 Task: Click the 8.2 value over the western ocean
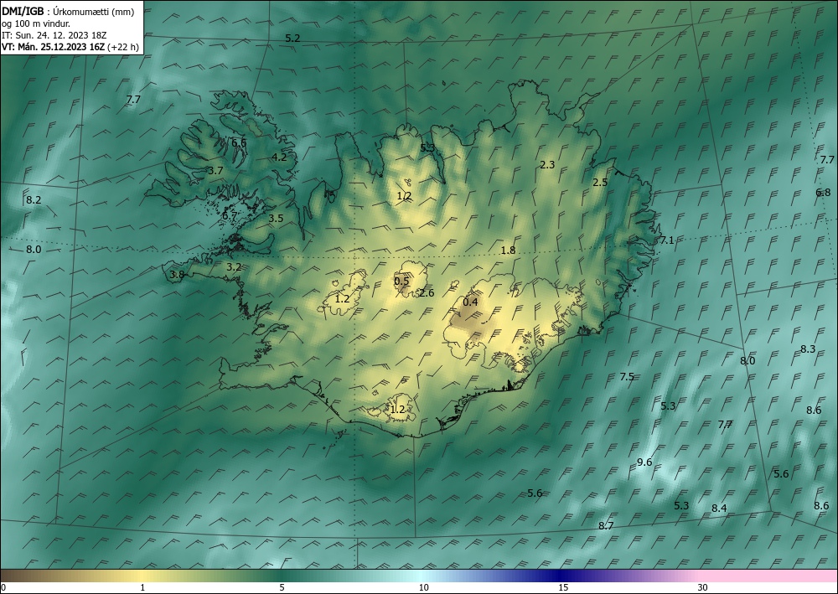point(34,200)
